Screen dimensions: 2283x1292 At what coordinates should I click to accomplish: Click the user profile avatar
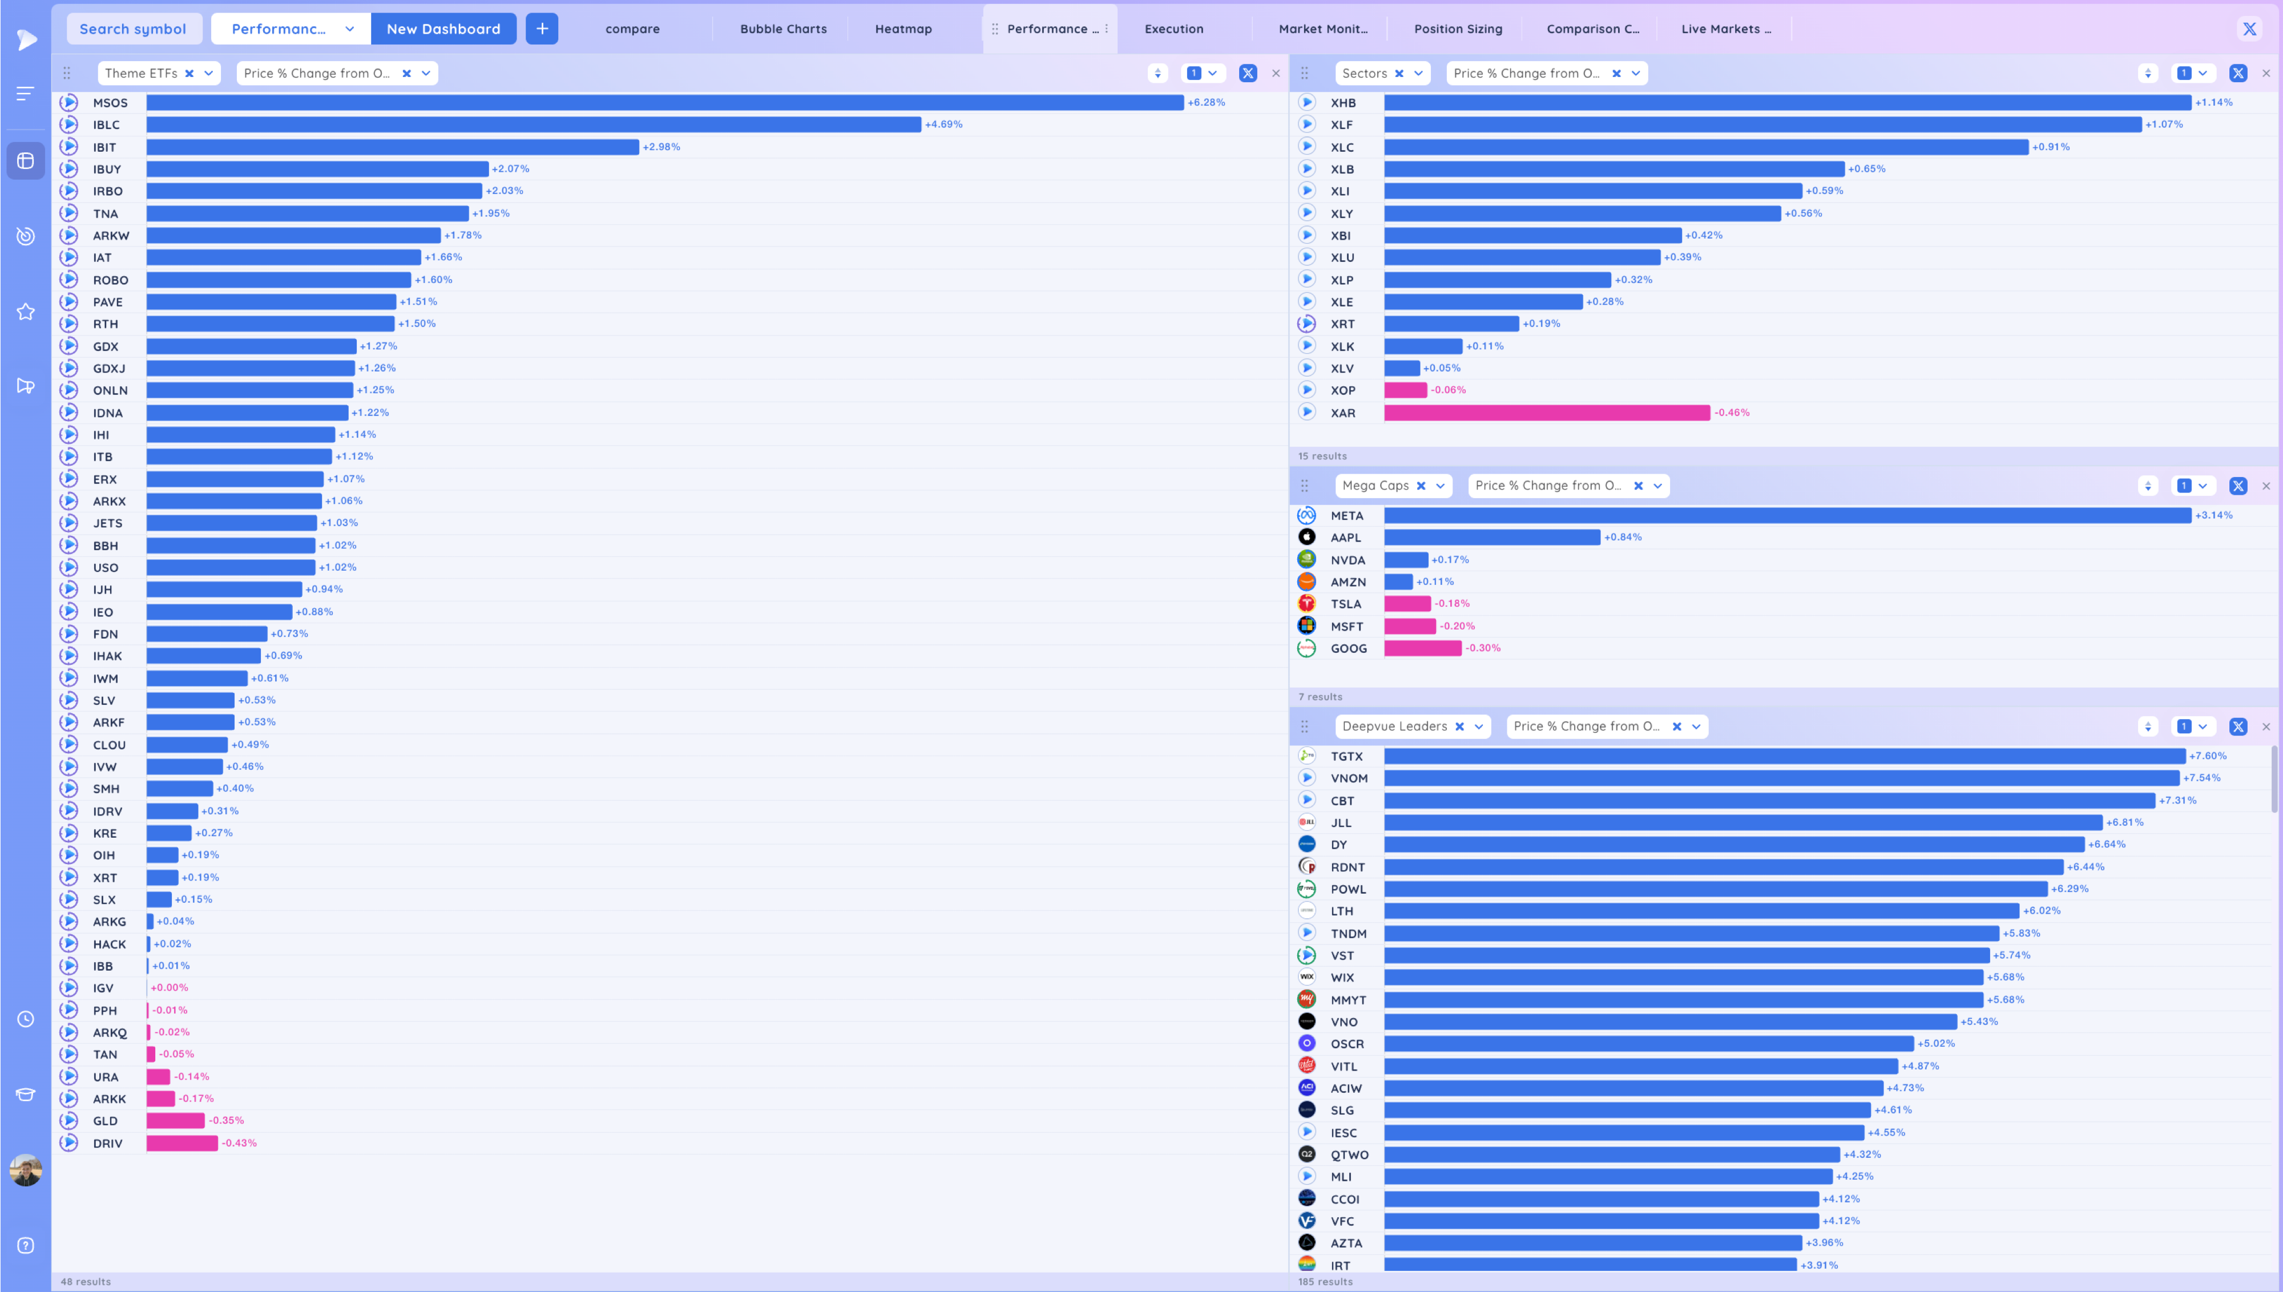pyautogui.click(x=25, y=1169)
